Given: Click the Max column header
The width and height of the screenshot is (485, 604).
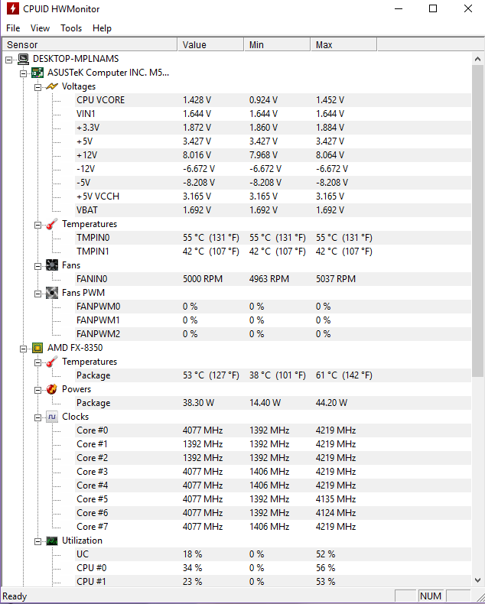Looking at the screenshot, I should coord(343,44).
